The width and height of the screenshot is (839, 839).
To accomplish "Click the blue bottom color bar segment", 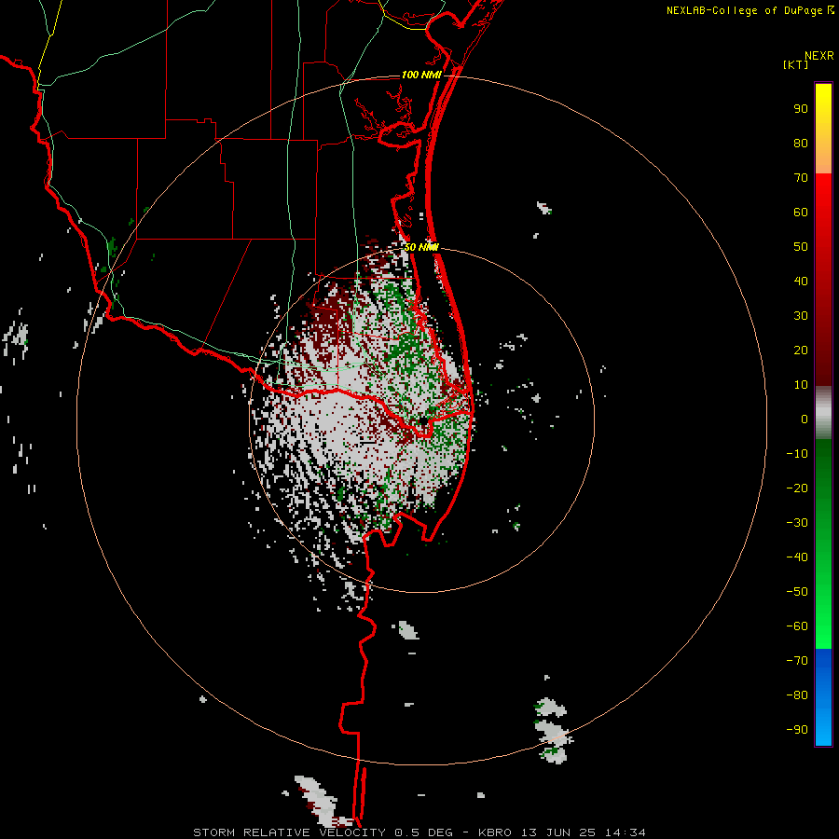I will pyautogui.click(x=823, y=697).
